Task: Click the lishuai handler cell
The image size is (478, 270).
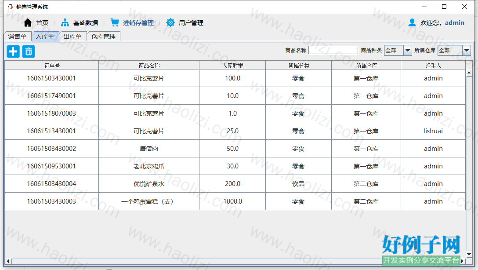Action: [x=433, y=131]
